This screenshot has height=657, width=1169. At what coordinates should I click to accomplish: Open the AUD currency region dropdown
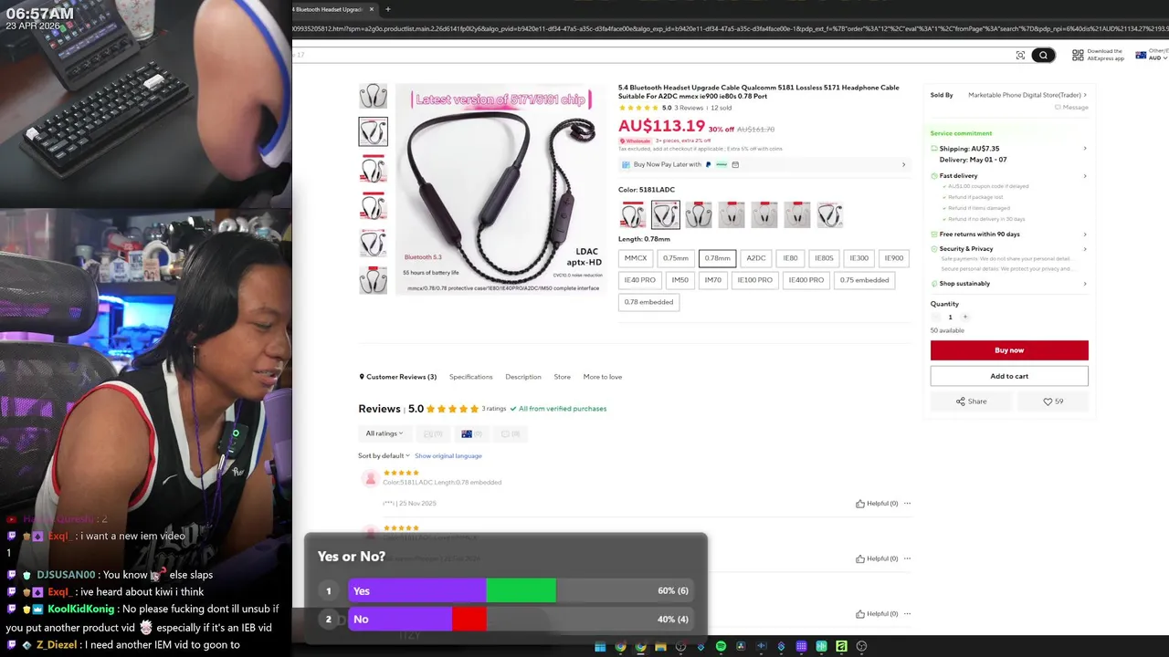pos(1153,55)
